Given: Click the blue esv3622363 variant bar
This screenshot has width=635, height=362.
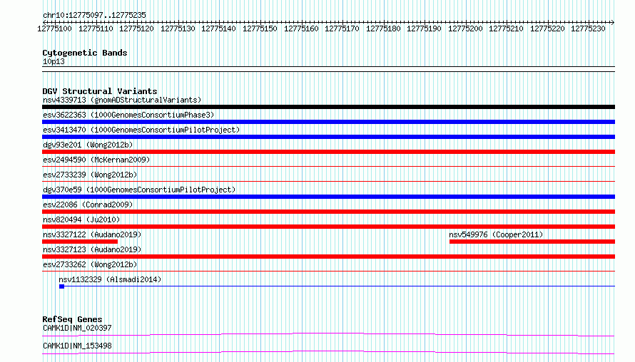Looking at the screenshot, I should [x=328, y=122].
